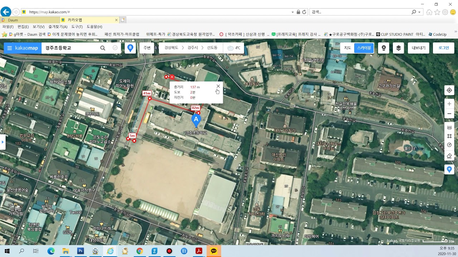Viewport: 458px width, 257px height.
Task: Open the 도구(T) menu
Action: coord(77,27)
